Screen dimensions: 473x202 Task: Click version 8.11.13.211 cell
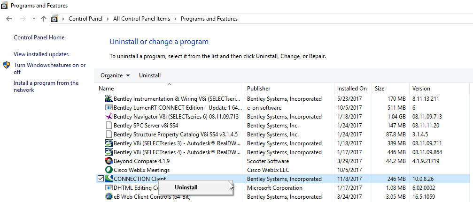[x=426, y=99]
